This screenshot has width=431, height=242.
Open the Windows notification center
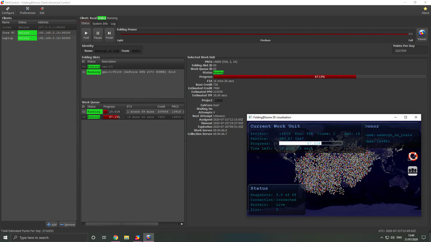(423, 237)
